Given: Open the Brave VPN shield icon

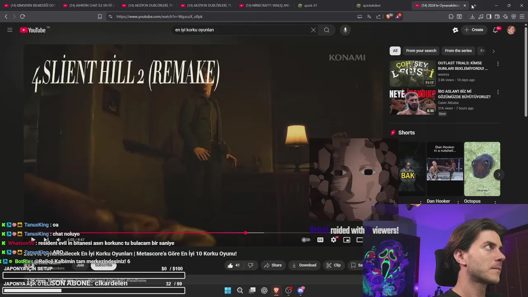Looking at the screenshot, I should coord(514,16).
